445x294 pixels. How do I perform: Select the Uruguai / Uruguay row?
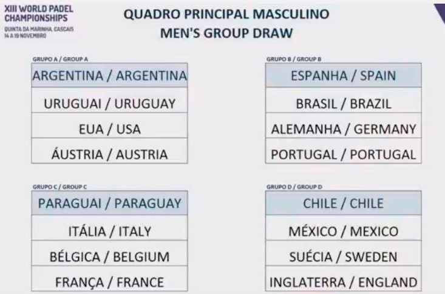tap(109, 100)
